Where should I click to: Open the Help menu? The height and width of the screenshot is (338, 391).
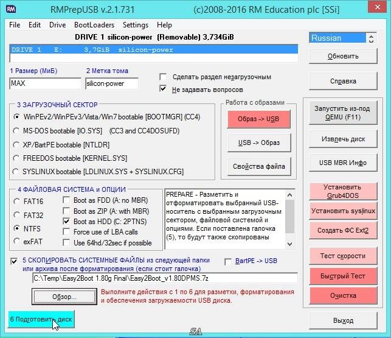click(164, 25)
